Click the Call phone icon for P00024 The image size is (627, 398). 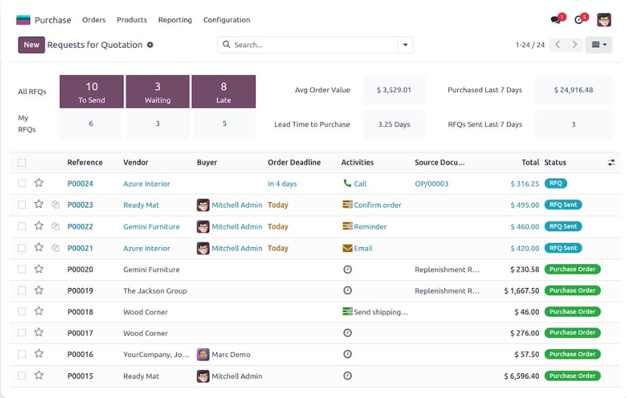347,183
